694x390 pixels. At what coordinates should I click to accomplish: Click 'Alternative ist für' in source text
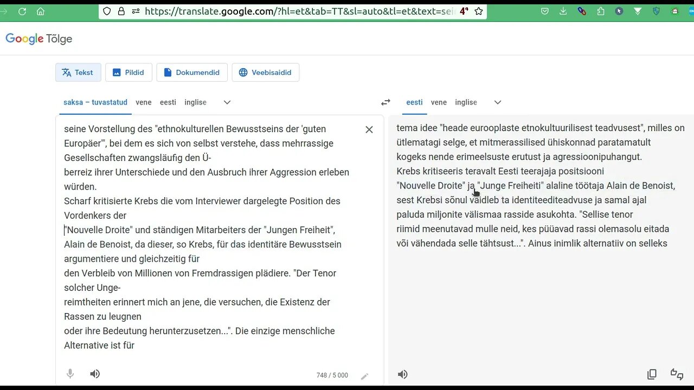pos(99,345)
